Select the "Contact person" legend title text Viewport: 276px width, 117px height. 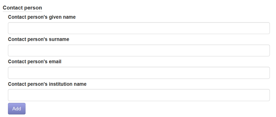pyautogui.click(x=22, y=8)
